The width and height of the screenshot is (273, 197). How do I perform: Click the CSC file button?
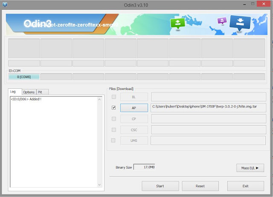pyautogui.click(x=134, y=130)
